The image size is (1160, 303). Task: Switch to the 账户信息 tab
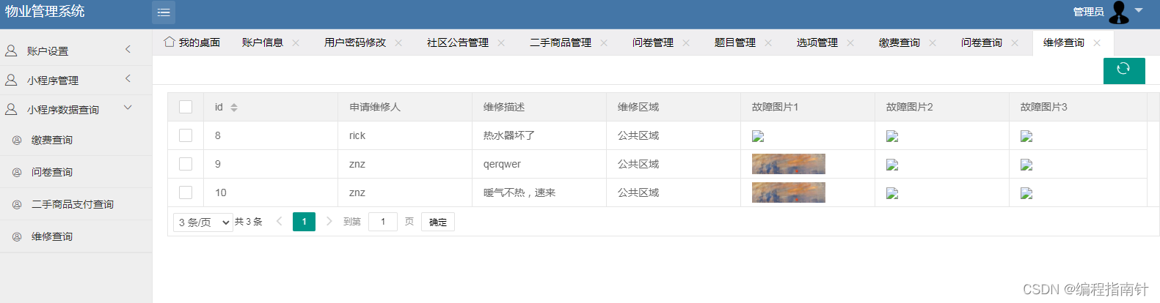pos(263,42)
